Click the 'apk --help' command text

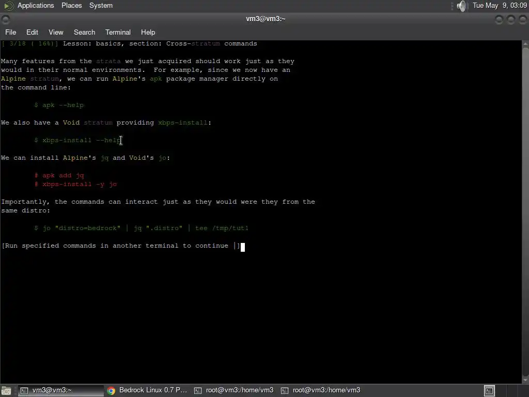tap(63, 105)
